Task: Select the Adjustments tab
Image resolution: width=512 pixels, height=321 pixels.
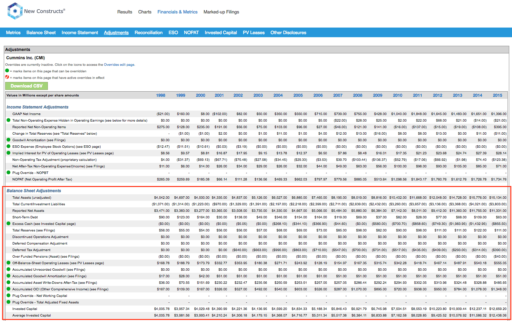Action: (116, 32)
